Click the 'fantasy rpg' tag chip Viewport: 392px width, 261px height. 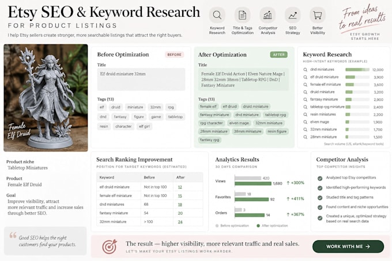coord(209,140)
